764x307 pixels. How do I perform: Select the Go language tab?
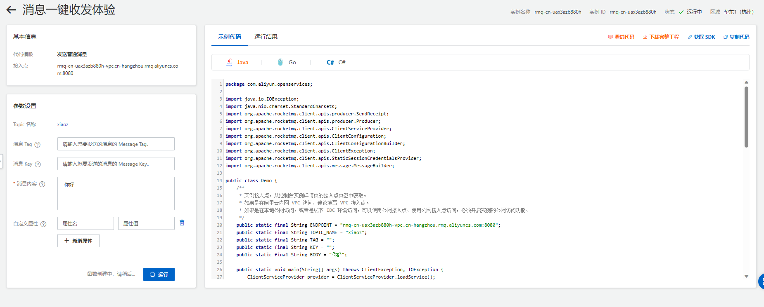click(287, 62)
